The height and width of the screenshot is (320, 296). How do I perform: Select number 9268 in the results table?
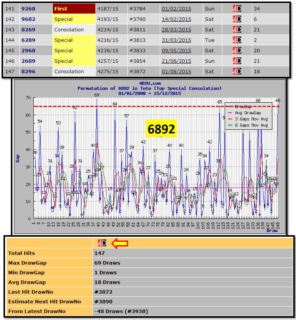(x=28, y=9)
